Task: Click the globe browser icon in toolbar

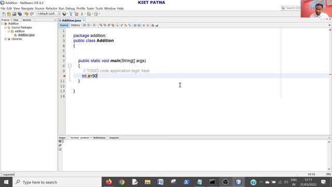Action: click(64, 14)
